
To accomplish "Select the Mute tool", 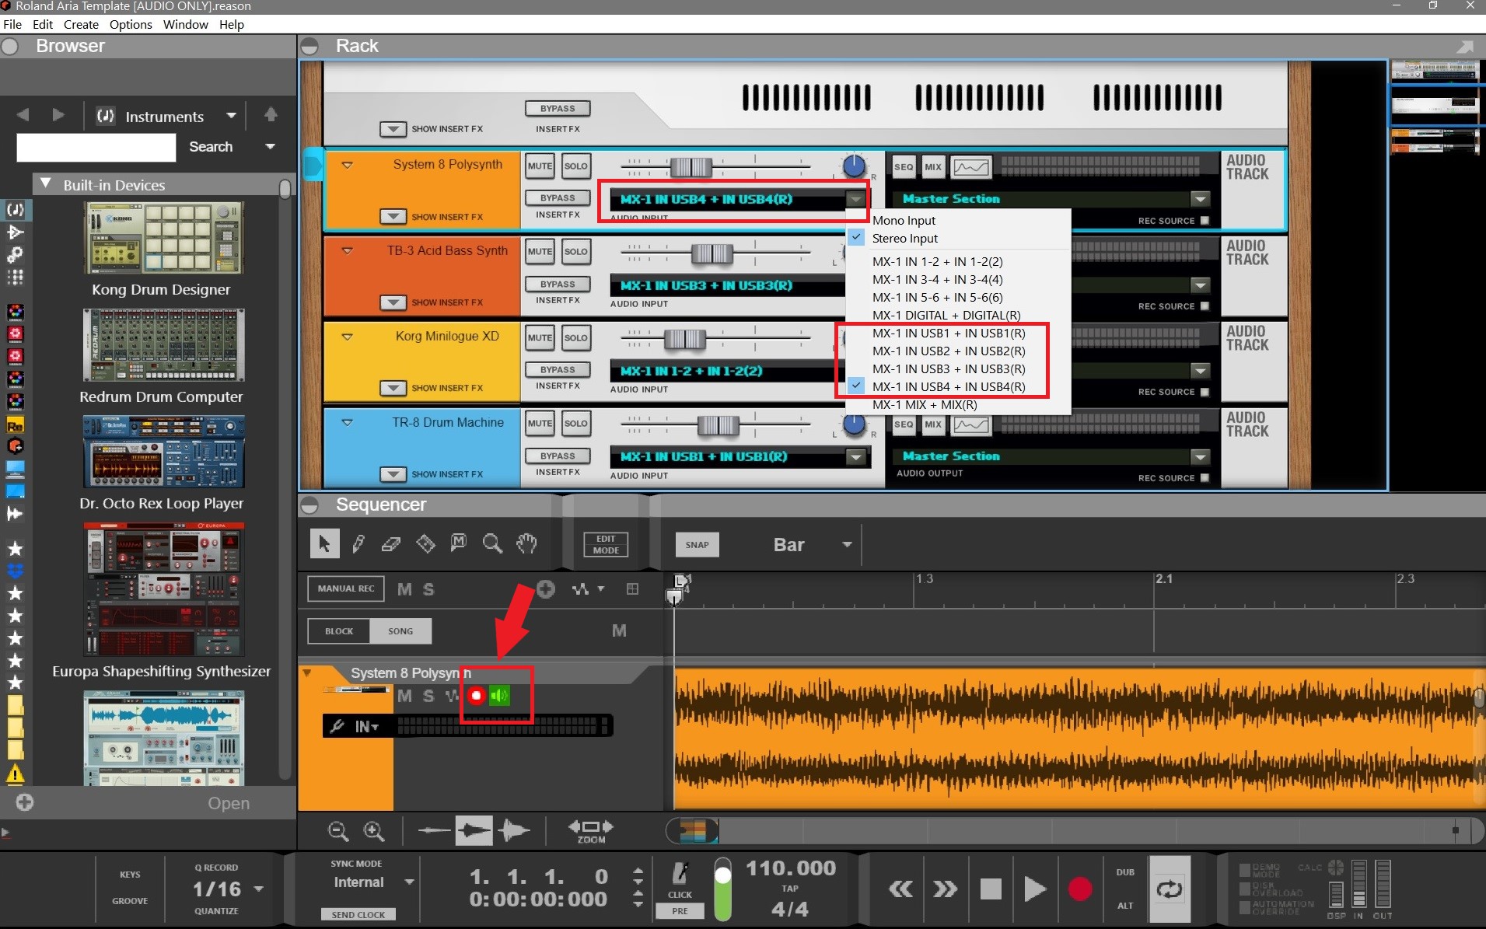I will (459, 543).
